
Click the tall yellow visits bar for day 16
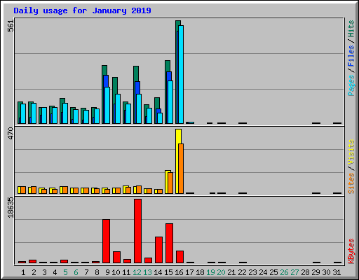pos(177,161)
